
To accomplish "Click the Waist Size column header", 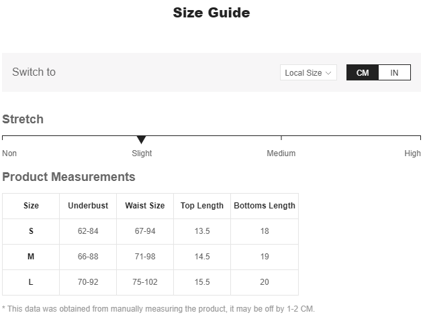I will 144,206.
